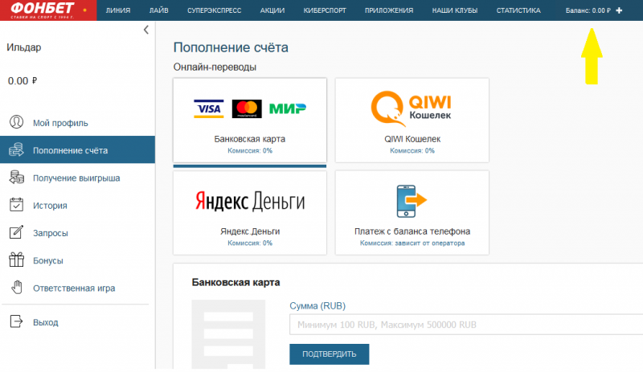Choose Платеж с баланса телефона
The image size is (643, 372).
coord(412,231)
